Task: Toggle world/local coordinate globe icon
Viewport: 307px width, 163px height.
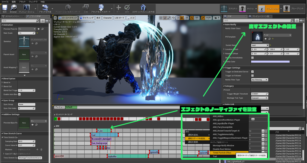Action: (173, 18)
